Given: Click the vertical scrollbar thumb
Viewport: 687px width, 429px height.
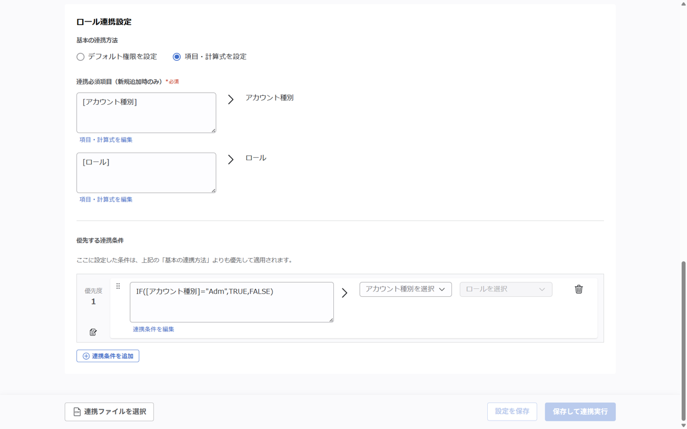Looking at the screenshot, I should [683, 341].
